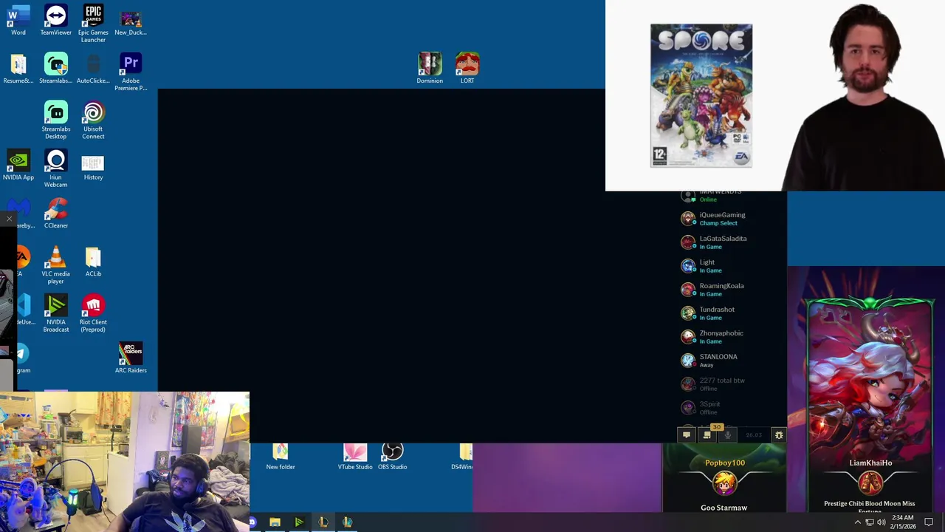945x532 pixels.
Task: Open the network icon in system tray
Action: pyautogui.click(x=869, y=522)
